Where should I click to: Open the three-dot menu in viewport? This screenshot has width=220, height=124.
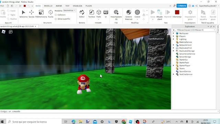[166, 32]
